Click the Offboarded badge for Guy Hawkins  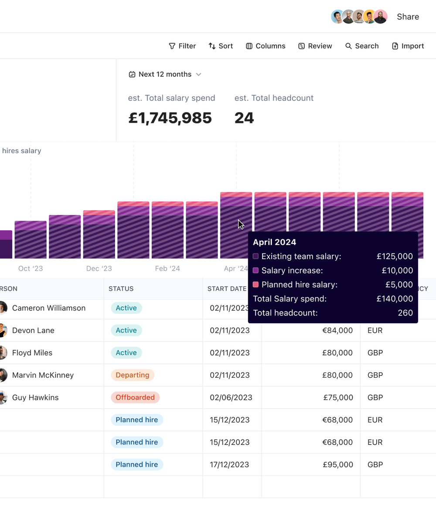tap(135, 397)
